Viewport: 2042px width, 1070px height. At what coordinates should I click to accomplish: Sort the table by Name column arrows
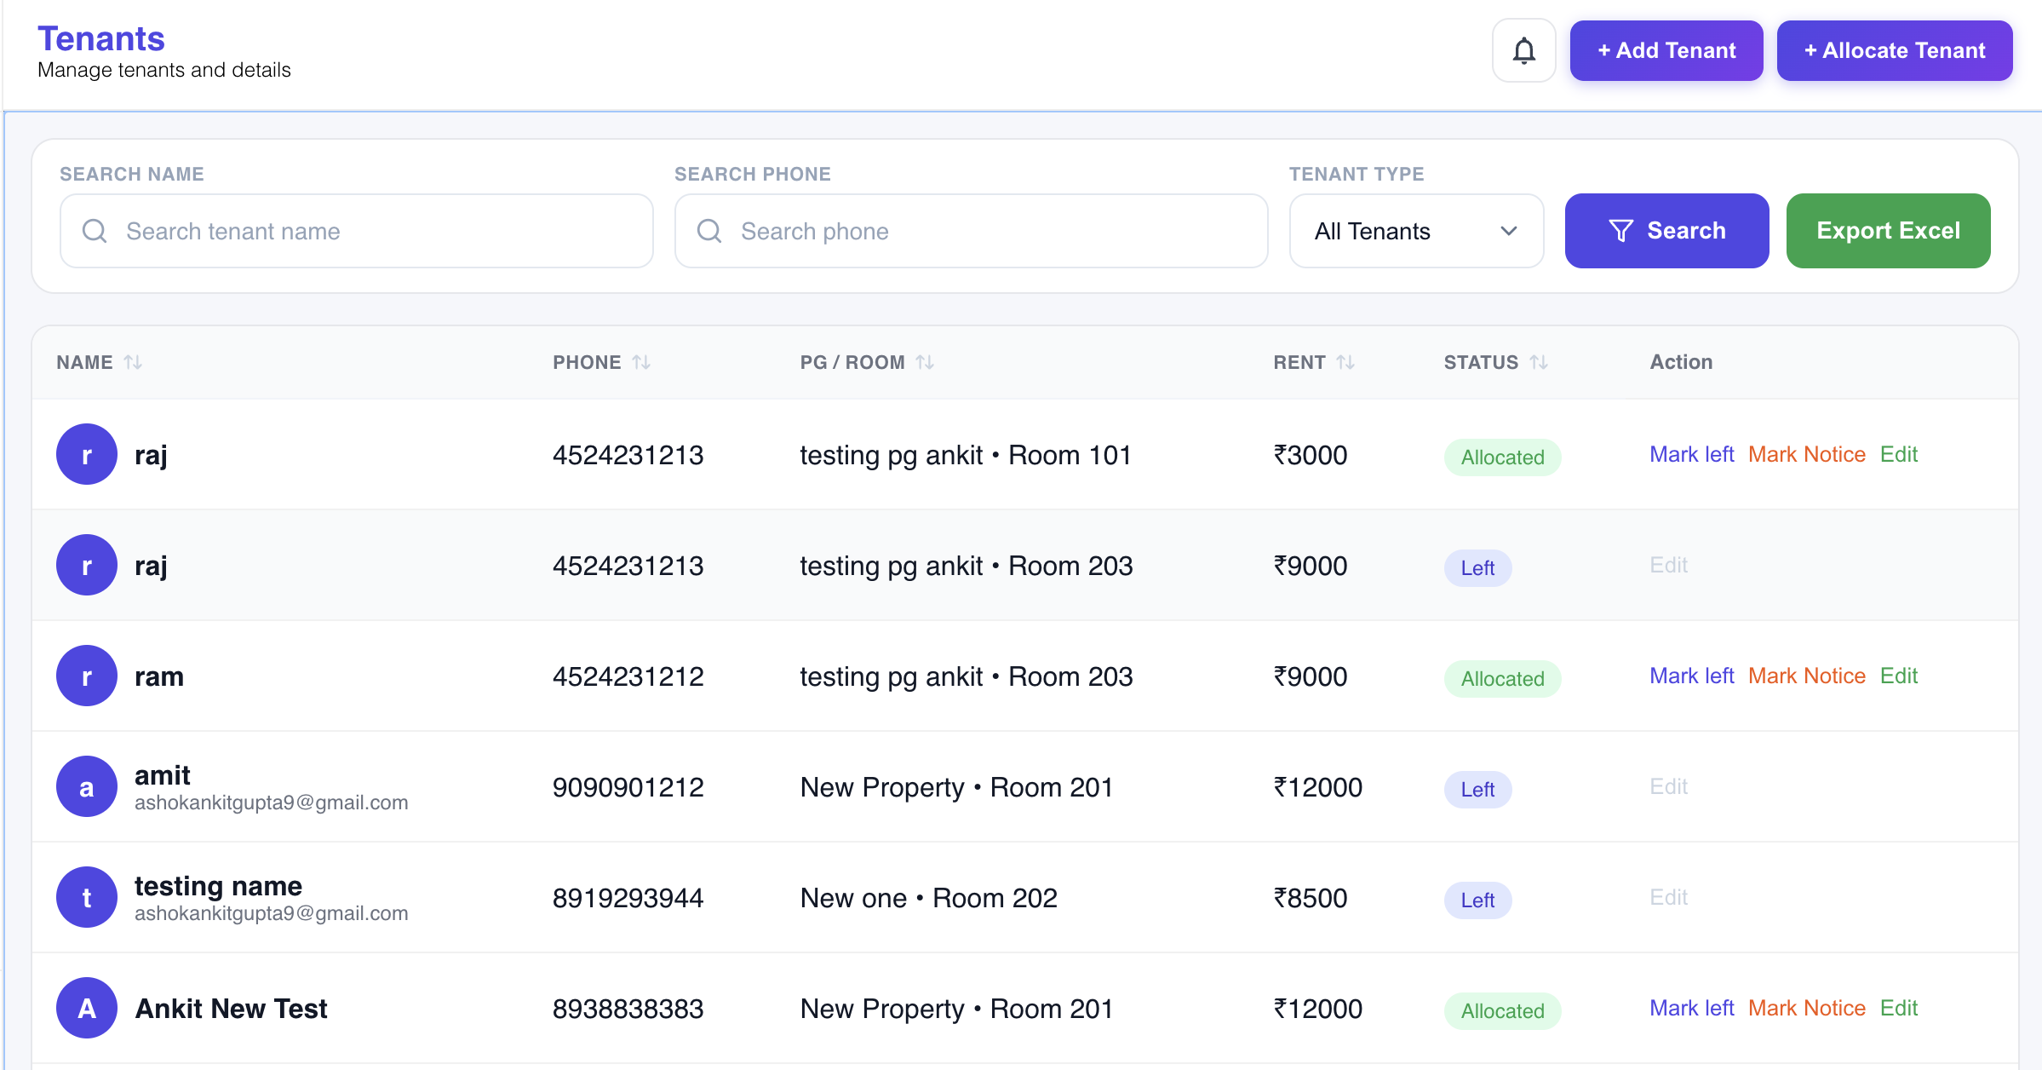133,362
